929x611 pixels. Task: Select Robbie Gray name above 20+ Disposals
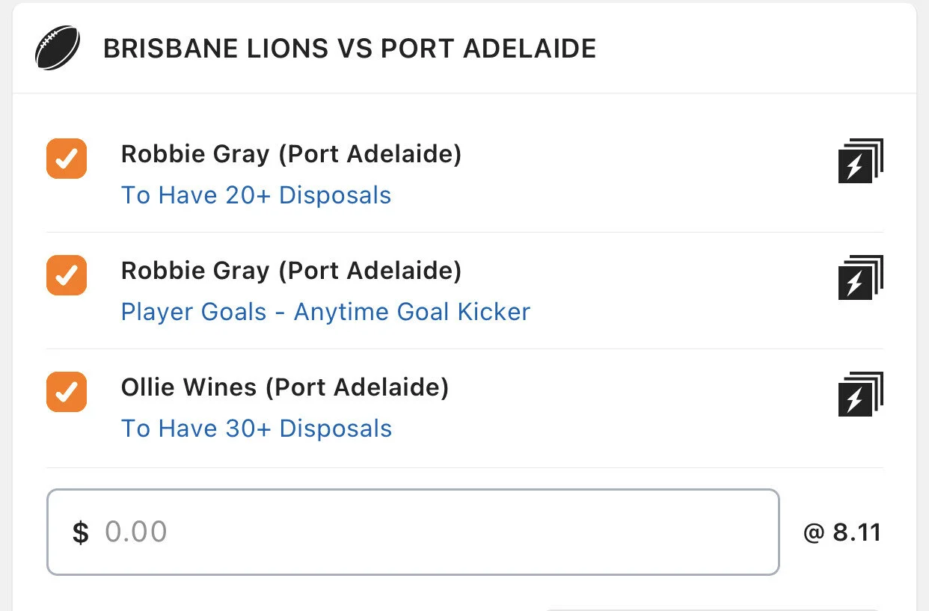click(291, 154)
